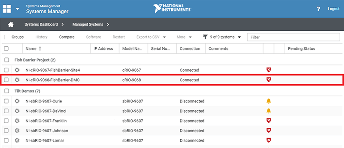Open gear settings for sbRIO-9607-Johnson

(17, 131)
